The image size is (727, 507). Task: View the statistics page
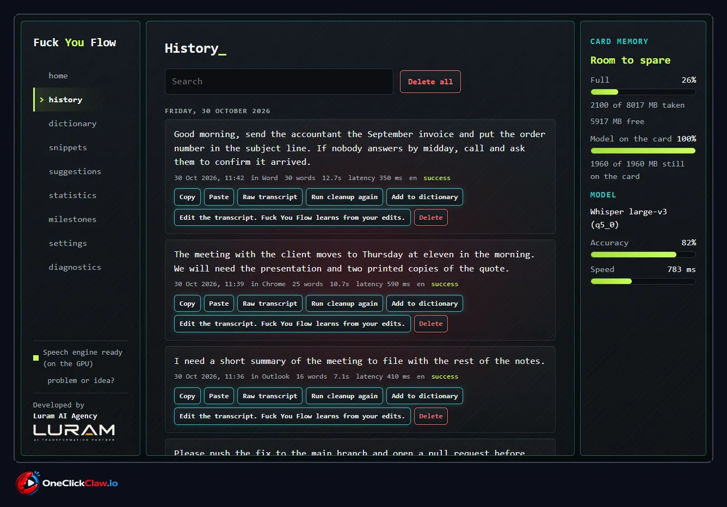pyautogui.click(x=72, y=195)
